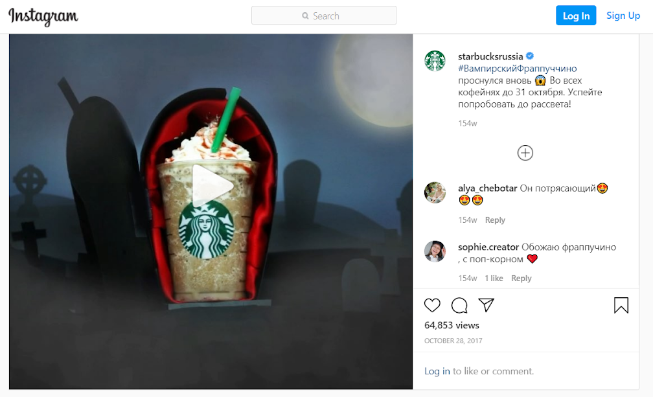
Task: Load more comments with the plus circle
Action: [525, 153]
